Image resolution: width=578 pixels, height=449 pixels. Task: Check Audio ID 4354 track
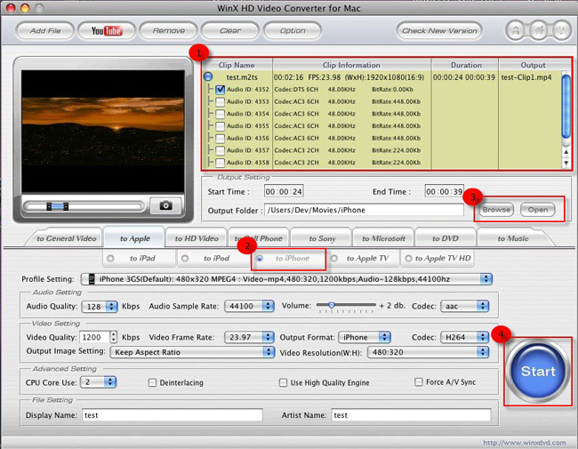coord(220,114)
